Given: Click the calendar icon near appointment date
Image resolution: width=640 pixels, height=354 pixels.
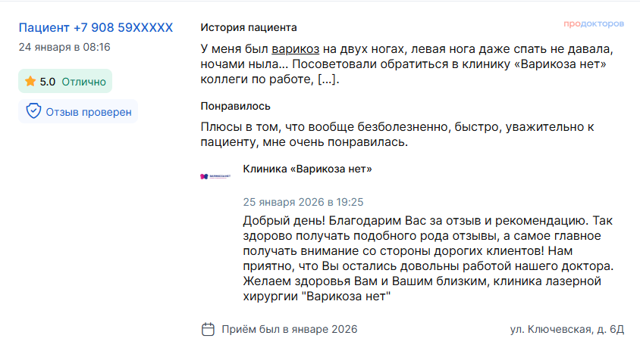Looking at the screenshot, I should [208, 329].
